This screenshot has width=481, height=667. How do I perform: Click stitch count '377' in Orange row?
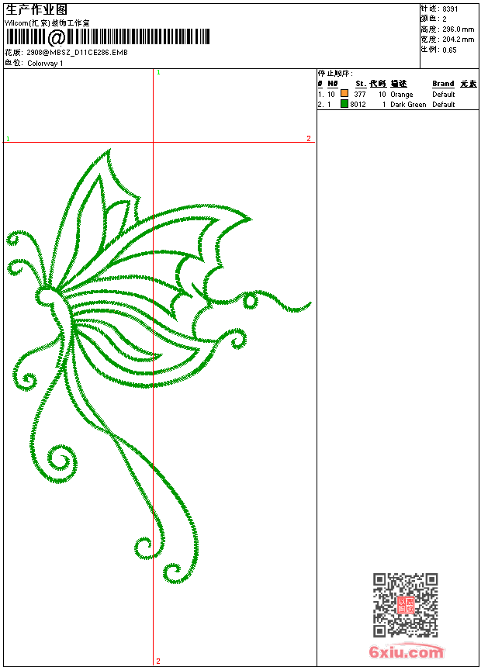[360, 94]
